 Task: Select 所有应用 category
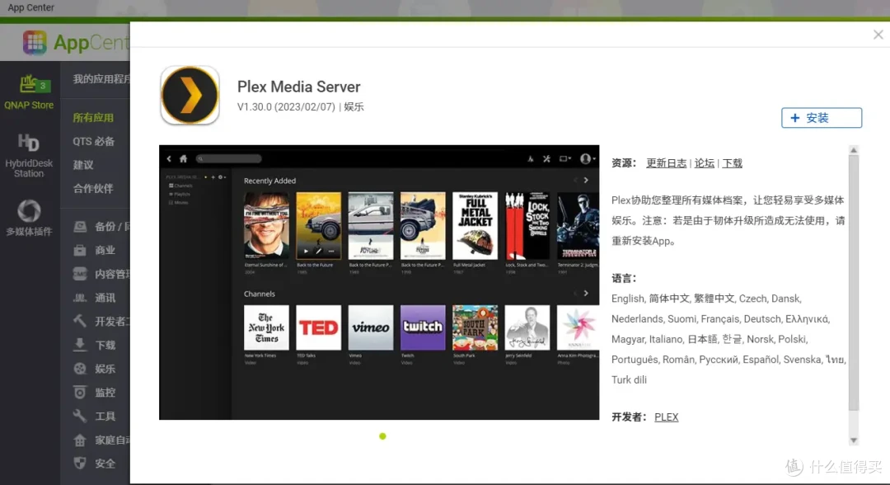93,118
